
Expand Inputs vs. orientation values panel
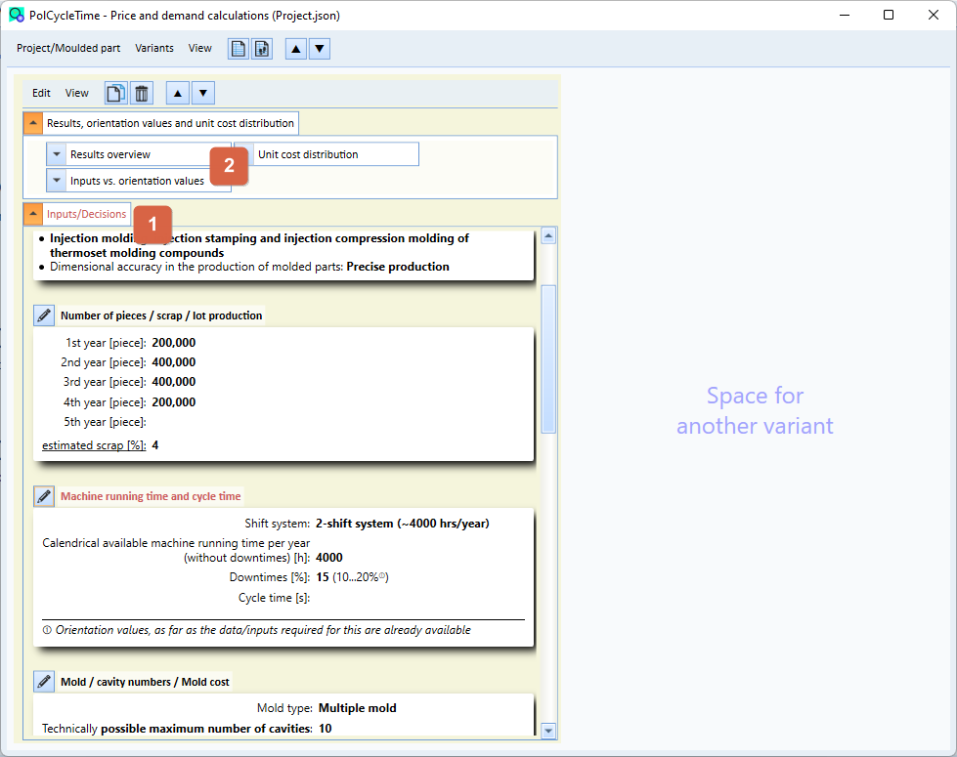click(57, 181)
